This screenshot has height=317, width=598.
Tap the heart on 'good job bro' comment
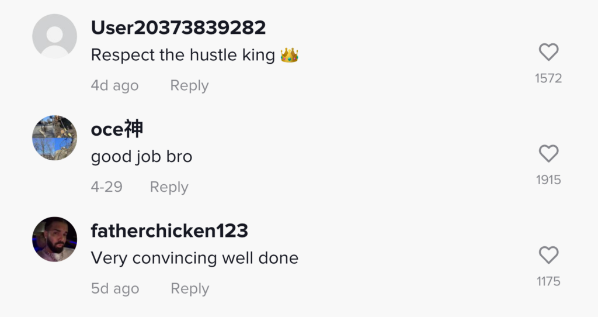pos(548,154)
